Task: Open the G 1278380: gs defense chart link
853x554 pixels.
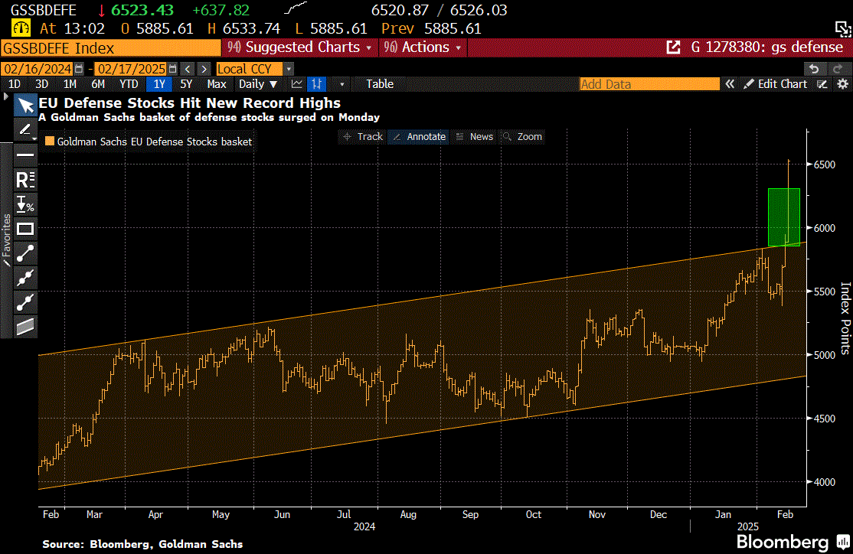Action: pos(754,47)
